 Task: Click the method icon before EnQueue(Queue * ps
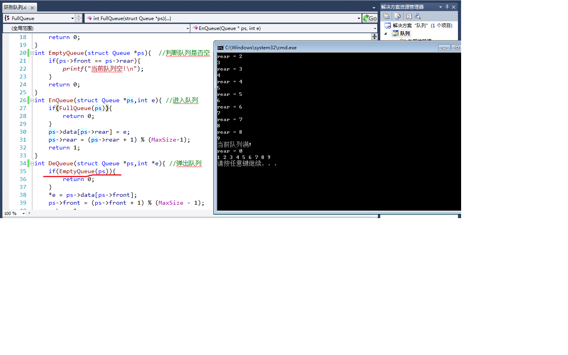[196, 28]
